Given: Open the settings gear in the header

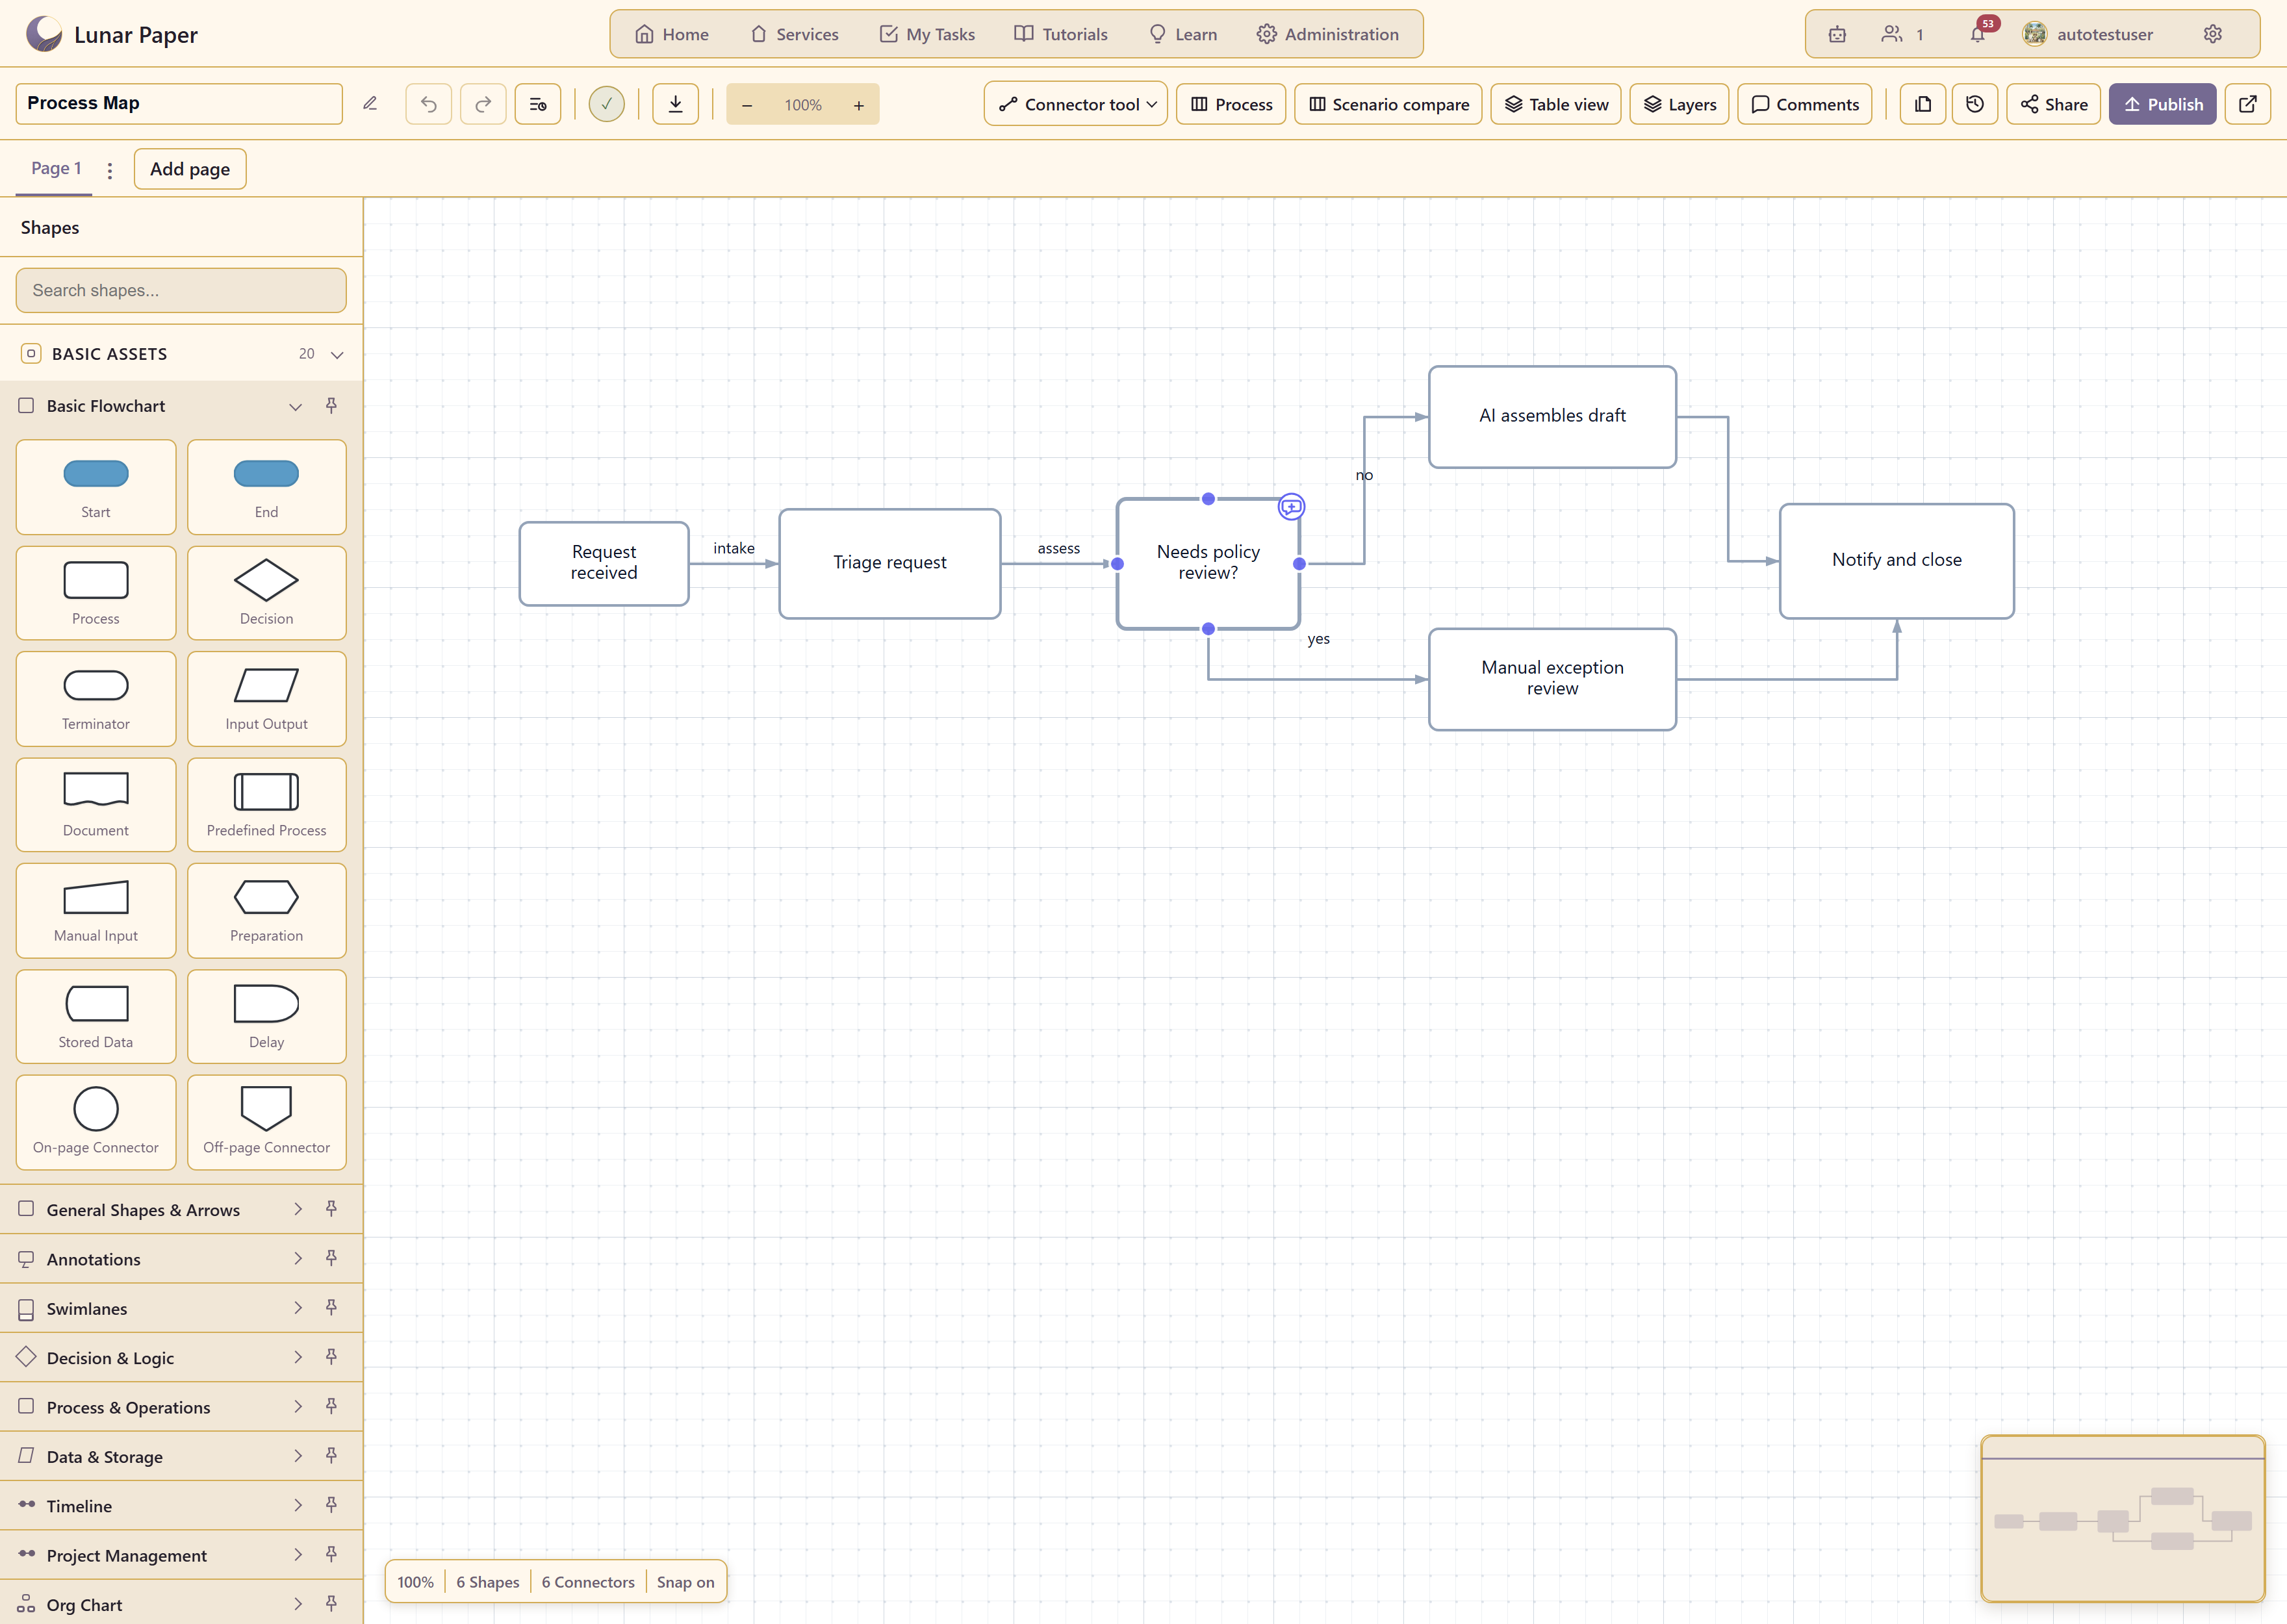Looking at the screenshot, I should (x=2213, y=34).
